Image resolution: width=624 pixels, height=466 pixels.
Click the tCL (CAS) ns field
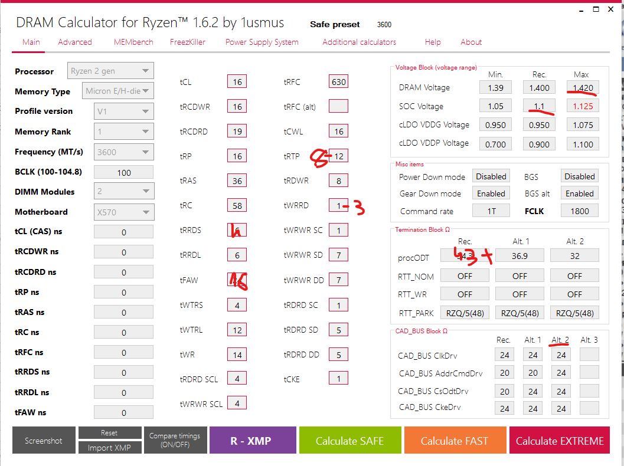124,232
